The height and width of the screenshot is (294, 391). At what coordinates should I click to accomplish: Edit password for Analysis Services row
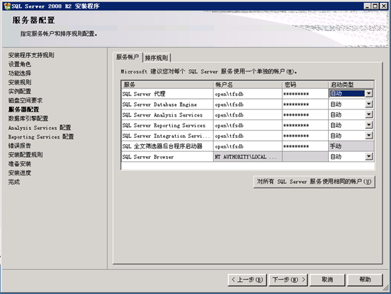306,115
